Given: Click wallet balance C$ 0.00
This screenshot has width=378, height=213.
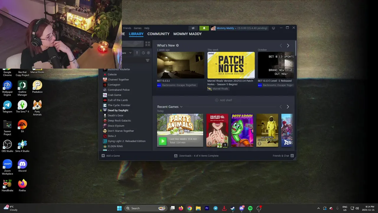Looking at the screenshot, I should (252, 28).
